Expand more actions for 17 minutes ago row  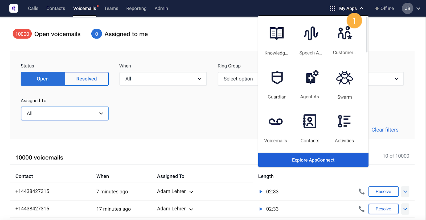point(405,209)
